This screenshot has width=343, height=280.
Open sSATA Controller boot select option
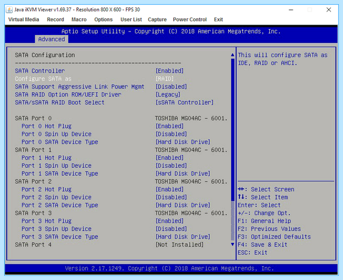click(185, 102)
